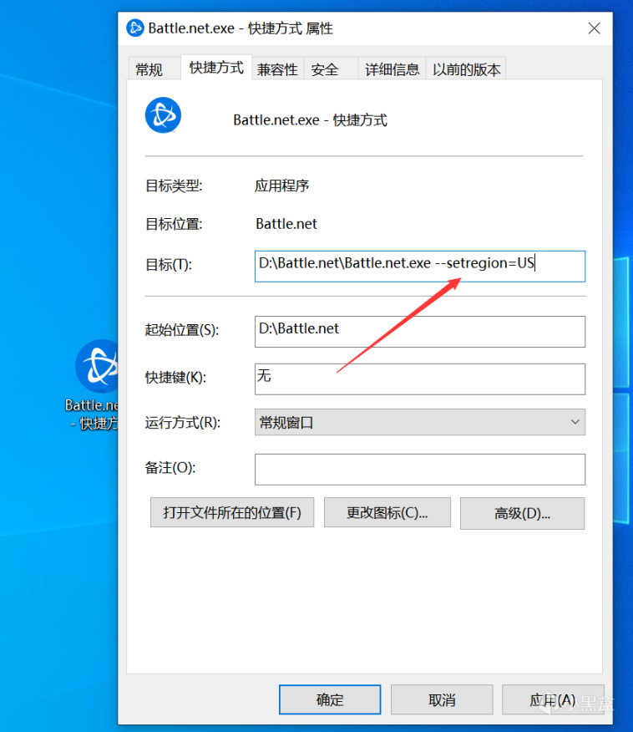Click the 应用(A) apply button
The height and width of the screenshot is (732, 633).
click(553, 699)
